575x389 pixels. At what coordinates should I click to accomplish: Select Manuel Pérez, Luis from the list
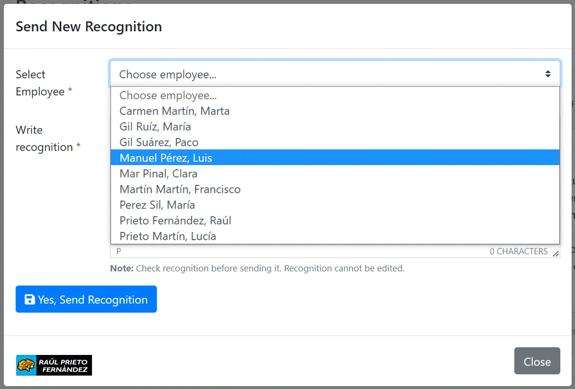click(x=166, y=158)
